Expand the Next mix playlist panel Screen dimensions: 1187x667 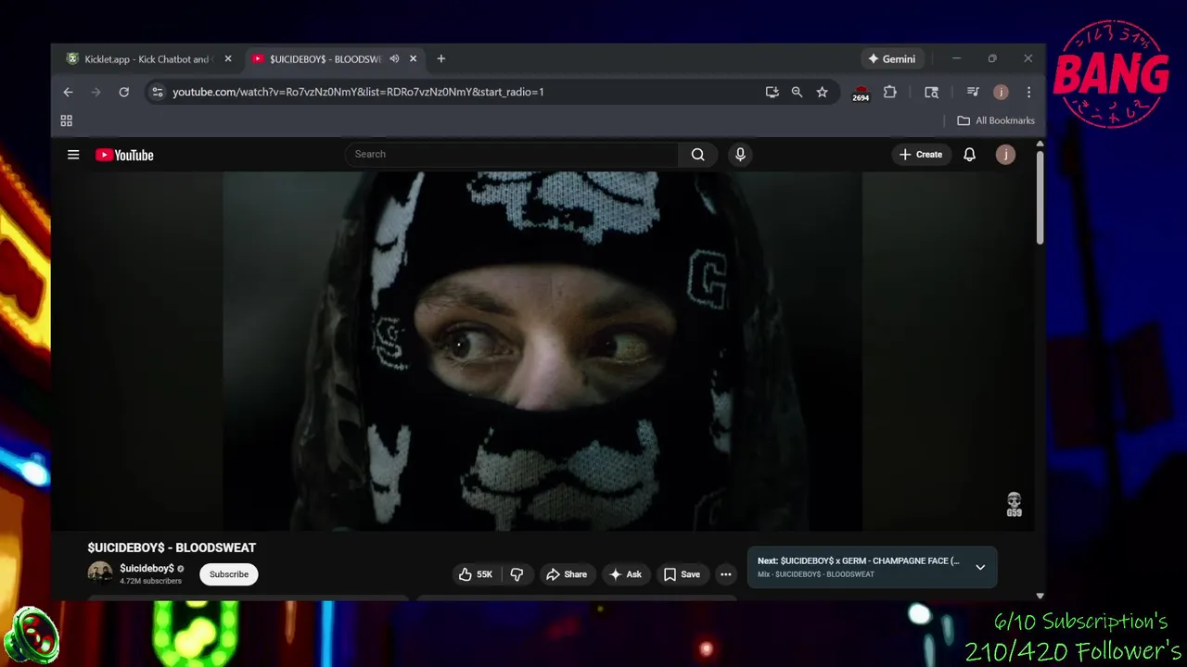coord(980,567)
